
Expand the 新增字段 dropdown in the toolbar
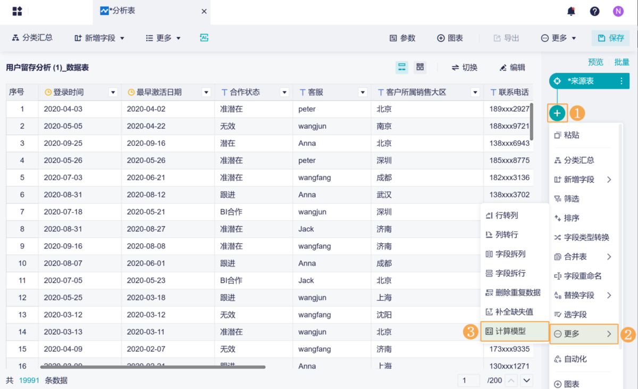click(x=99, y=38)
